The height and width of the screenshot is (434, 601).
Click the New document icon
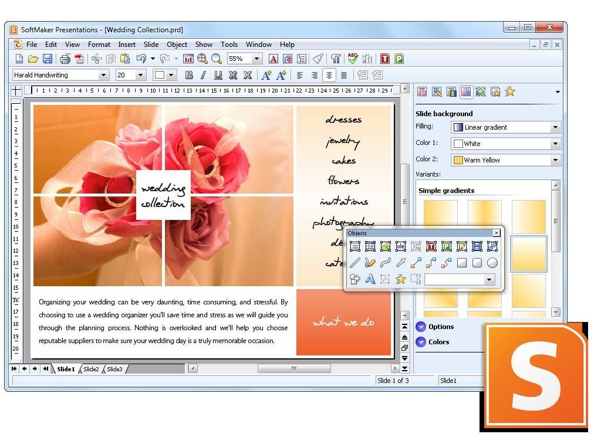click(19, 59)
